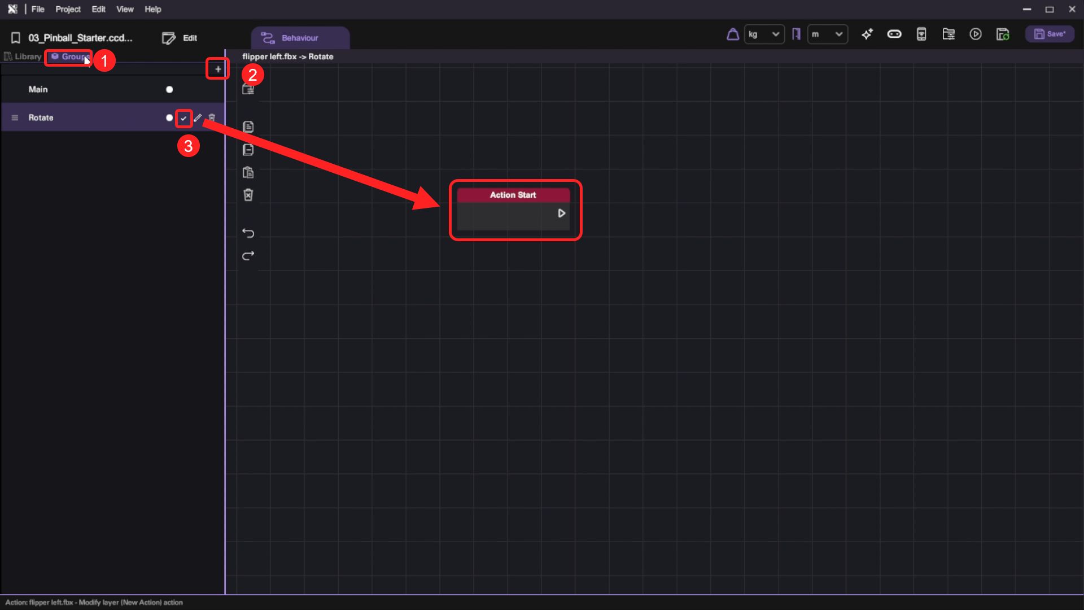
Task: Click the Action Start node output arrow
Action: (x=561, y=213)
